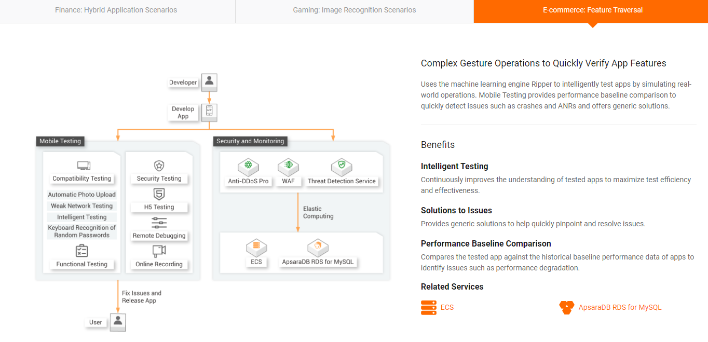Click the orange ECS server icon under Related Services
Viewport: 708px width, 342px height.
[428, 307]
